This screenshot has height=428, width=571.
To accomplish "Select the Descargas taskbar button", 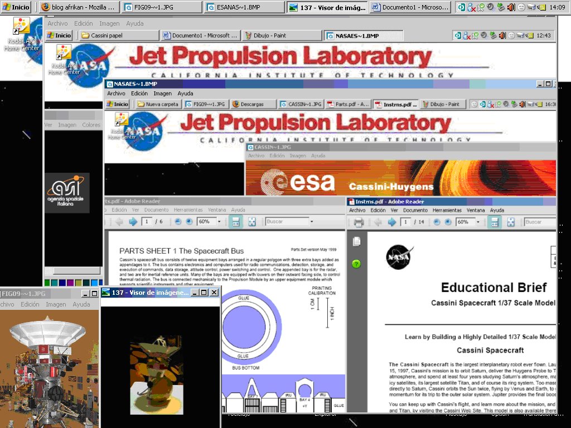I will [253, 104].
